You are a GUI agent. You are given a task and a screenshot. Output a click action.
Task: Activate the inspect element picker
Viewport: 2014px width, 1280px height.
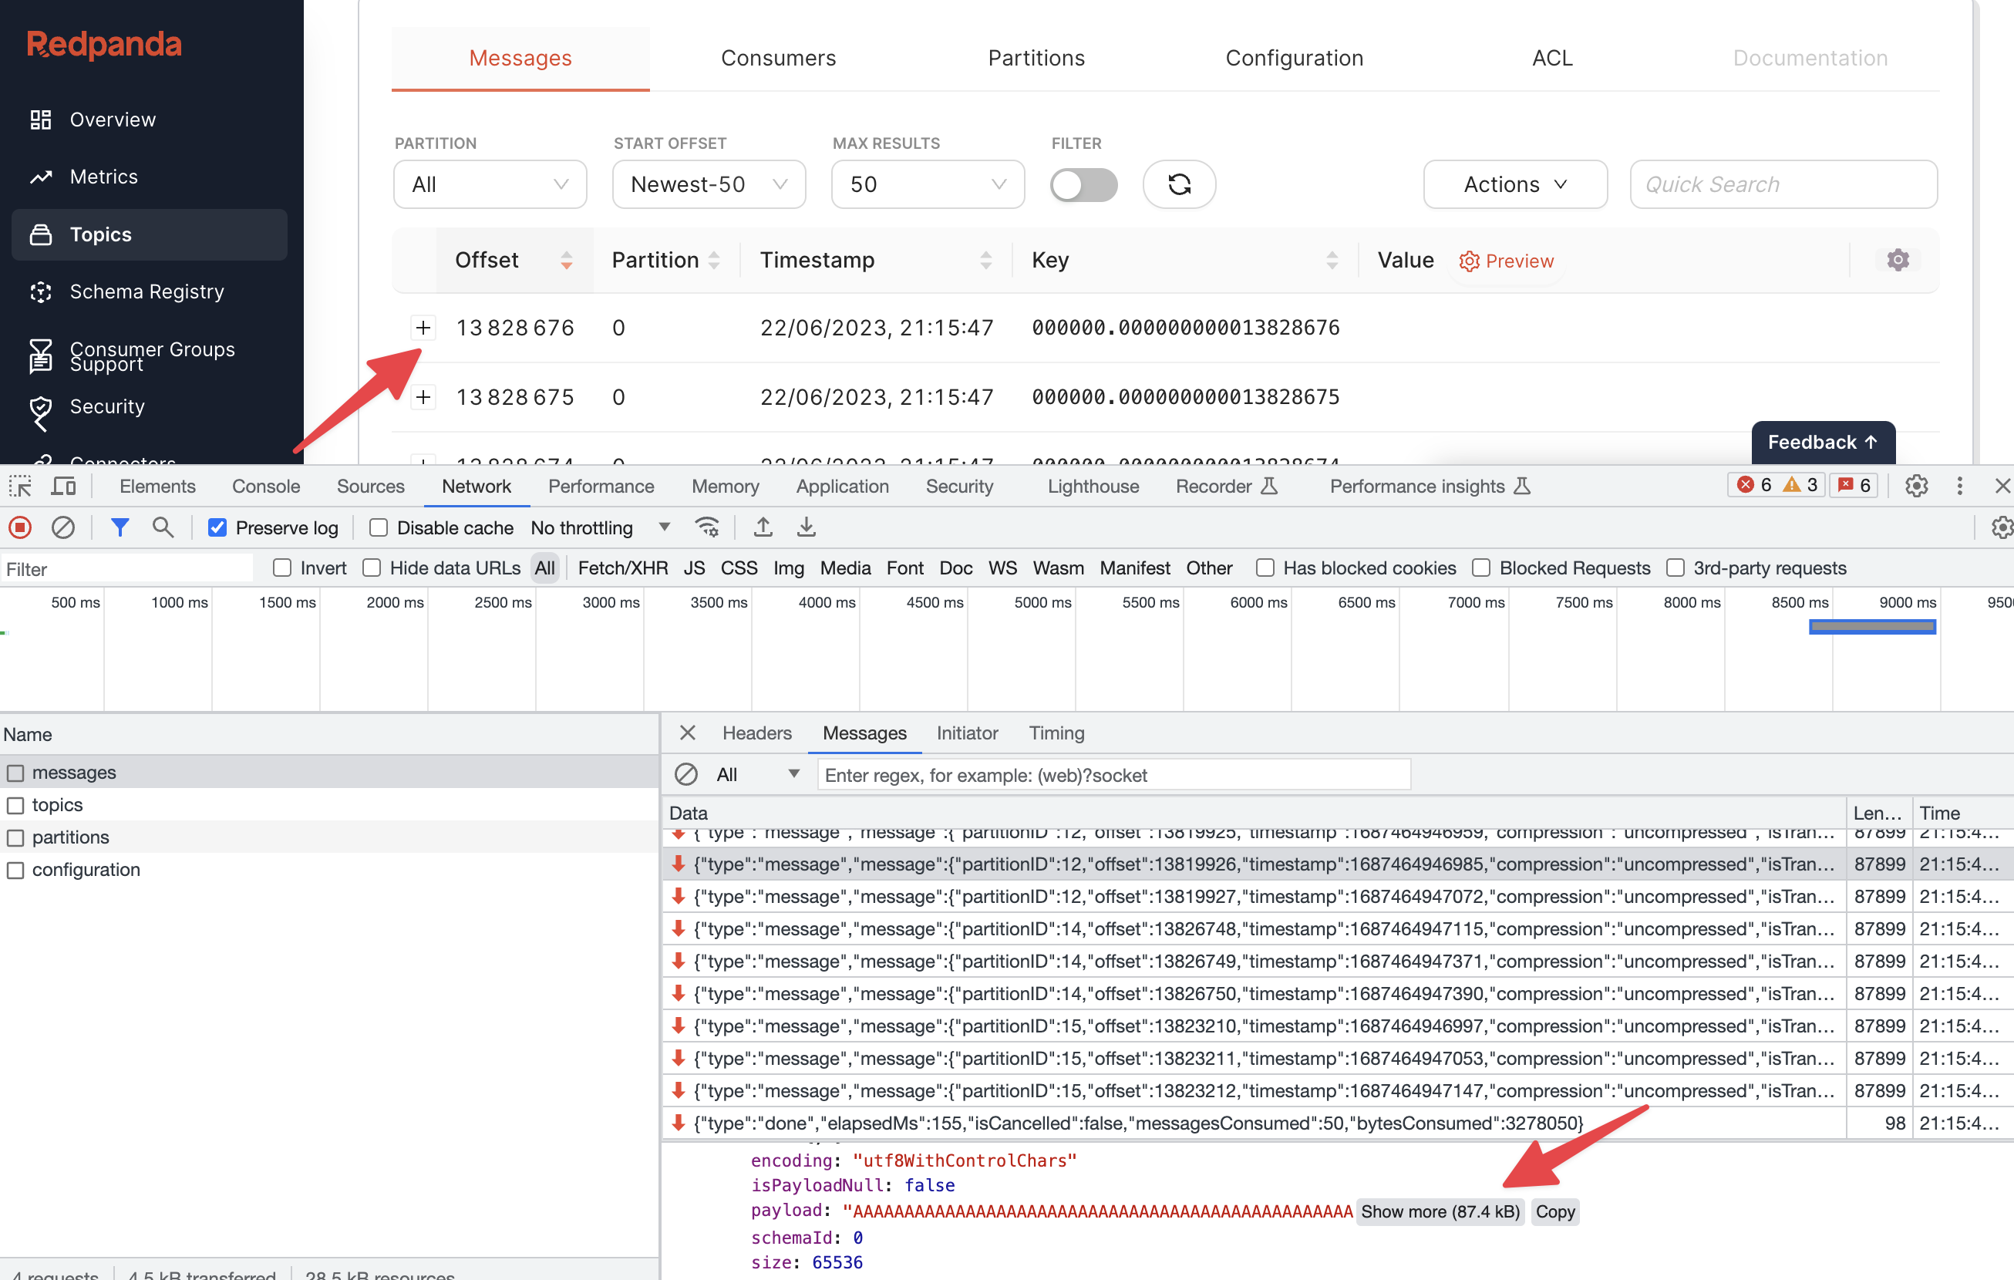click(x=19, y=485)
